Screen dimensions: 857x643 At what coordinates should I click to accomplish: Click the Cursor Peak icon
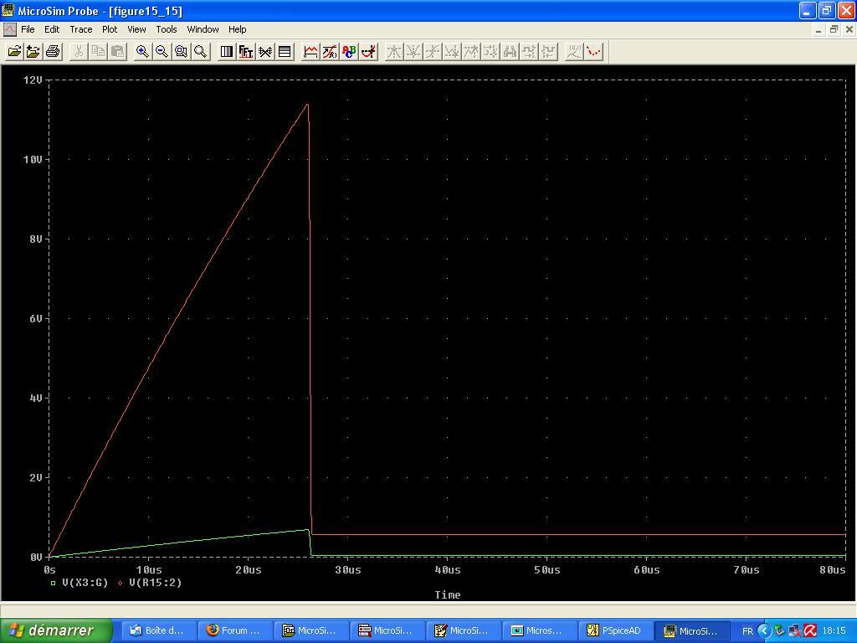(394, 51)
